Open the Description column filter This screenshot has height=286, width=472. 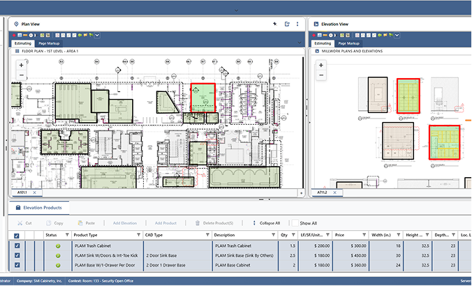pyautogui.click(x=273, y=235)
